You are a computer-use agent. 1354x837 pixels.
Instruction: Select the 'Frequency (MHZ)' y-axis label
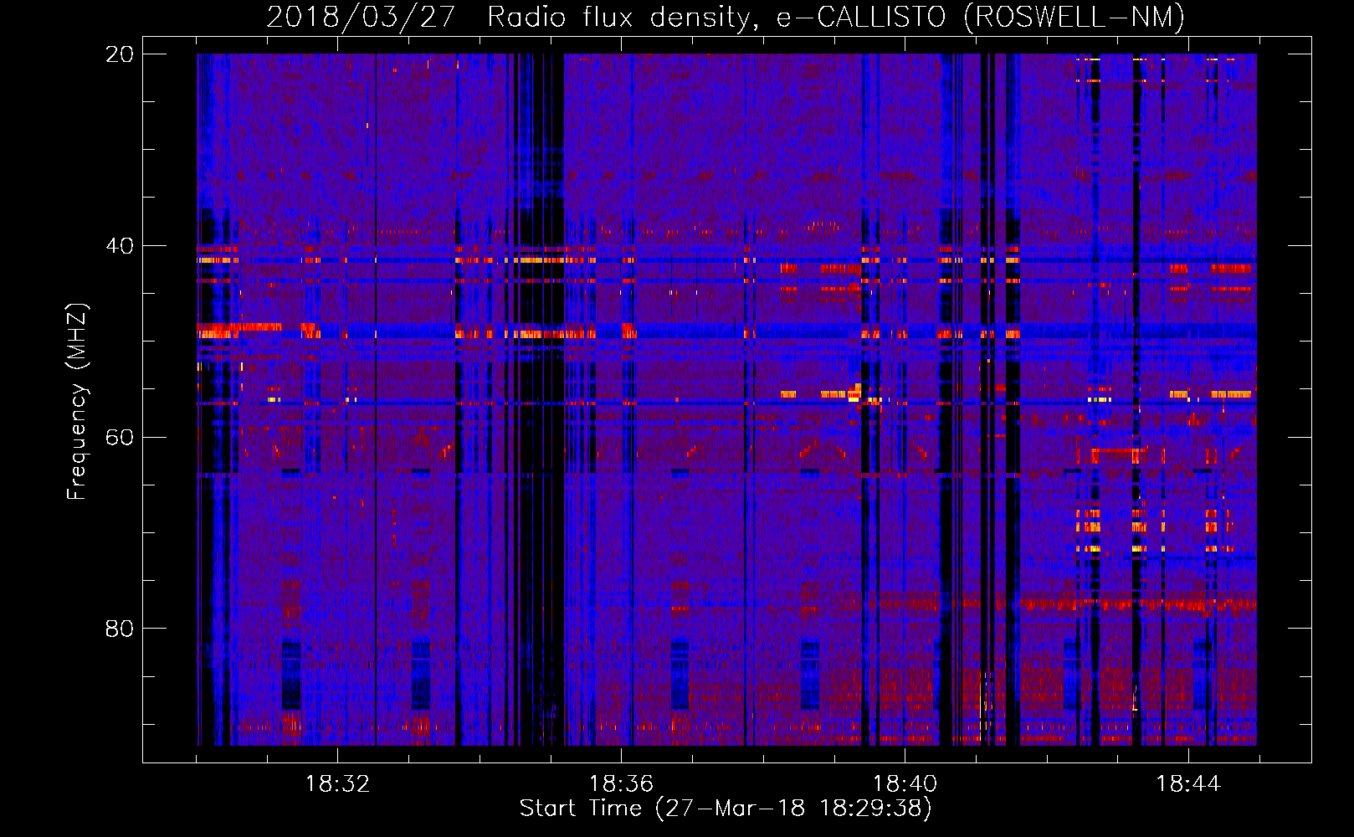click(77, 402)
